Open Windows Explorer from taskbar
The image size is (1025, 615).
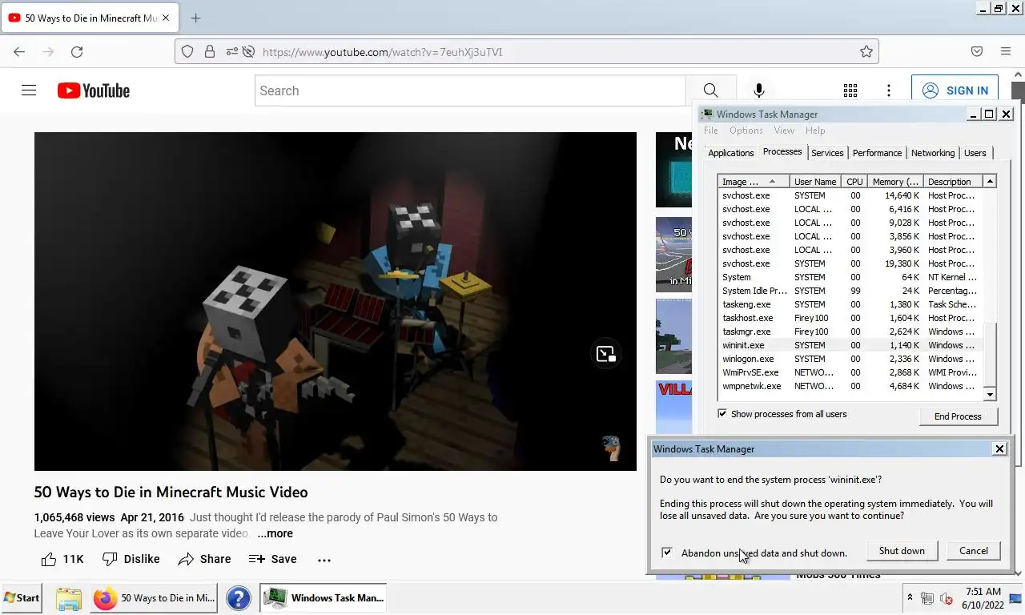[69, 598]
